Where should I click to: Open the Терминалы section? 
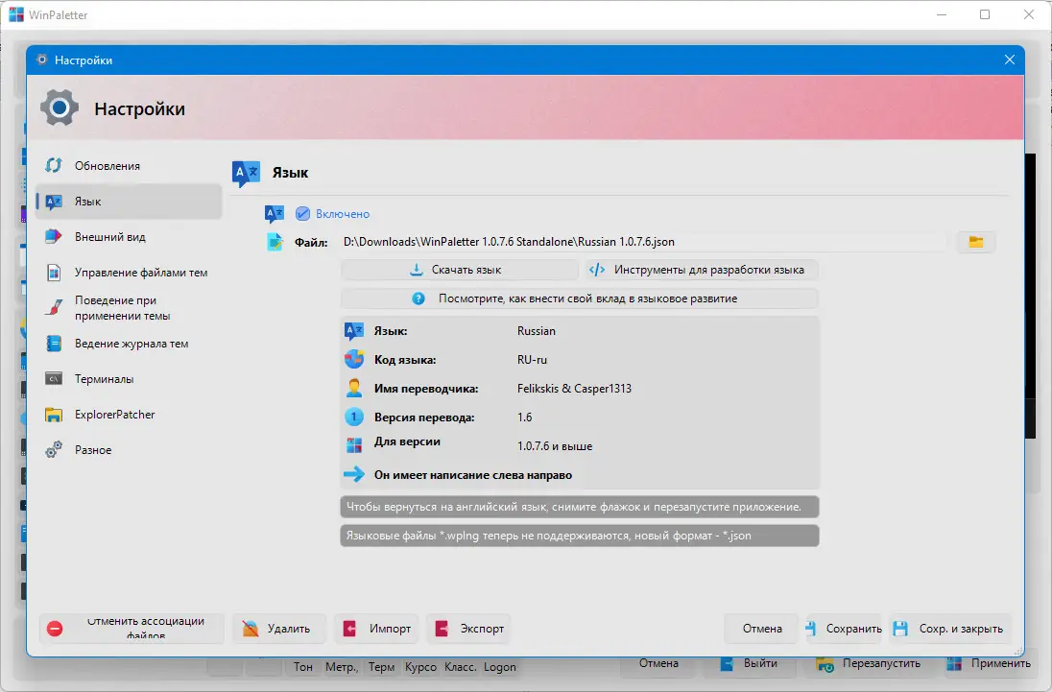tap(129, 379)
